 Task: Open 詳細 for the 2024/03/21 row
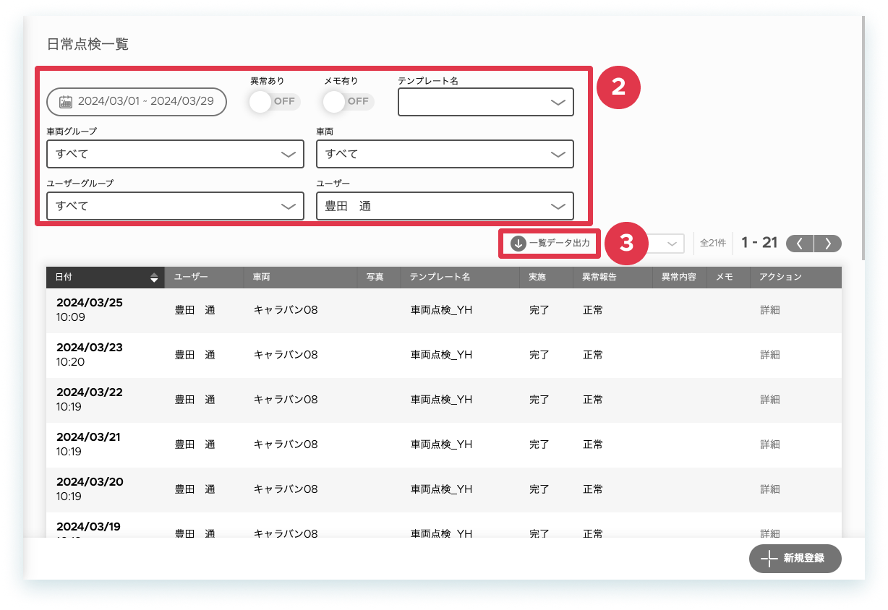pyautogui.click(x=770, y=444)
